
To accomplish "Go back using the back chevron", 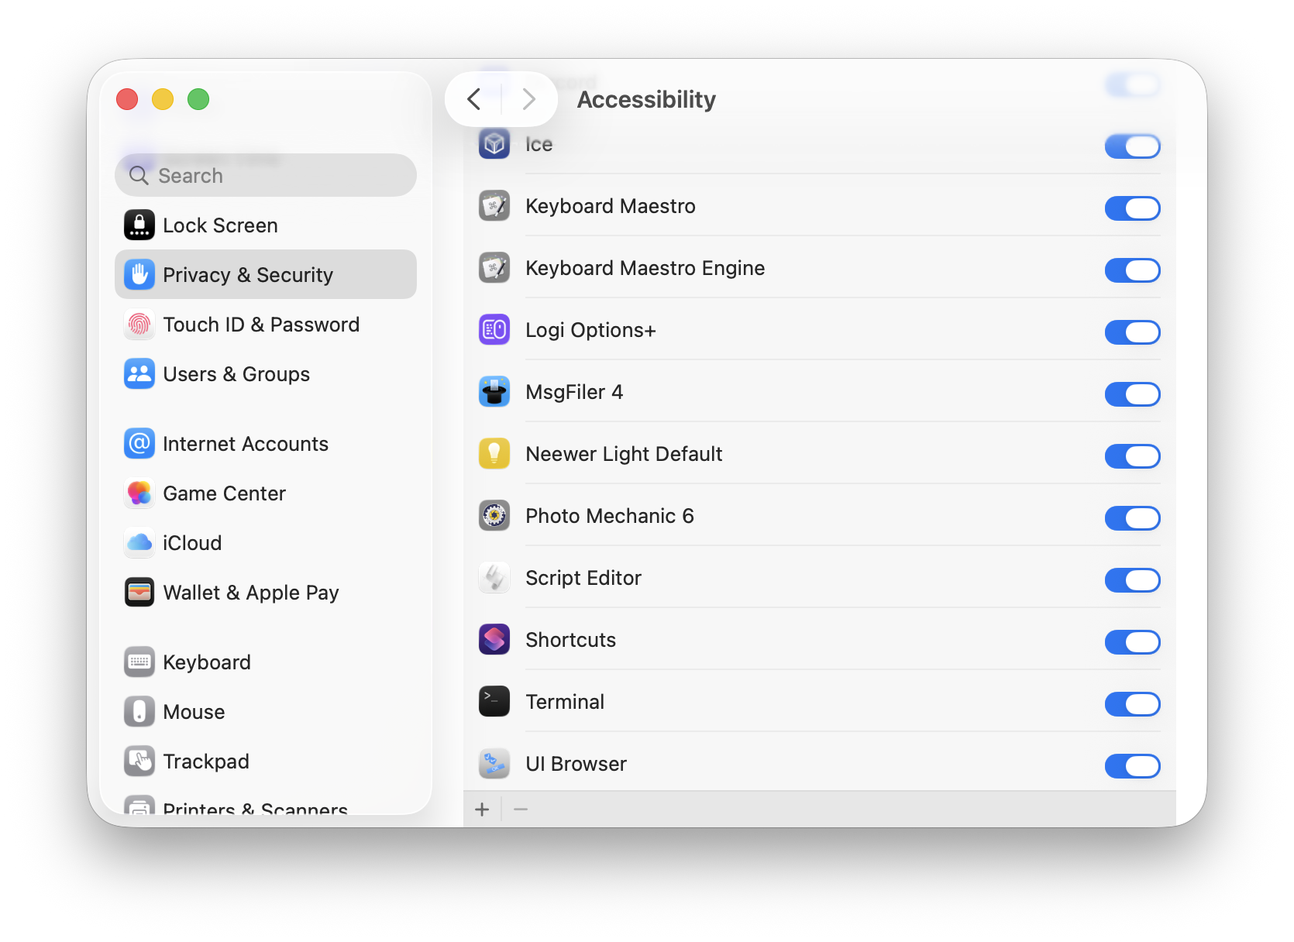I will point(474,99).
